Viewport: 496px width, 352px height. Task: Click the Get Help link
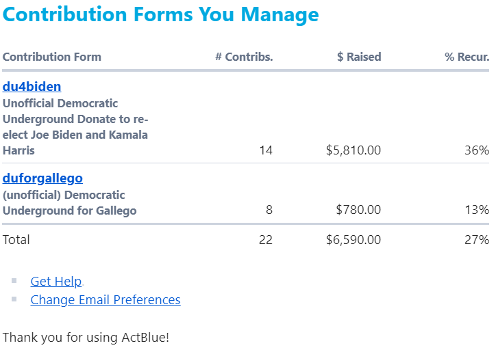pyautogui.click(x=56, y=282)
